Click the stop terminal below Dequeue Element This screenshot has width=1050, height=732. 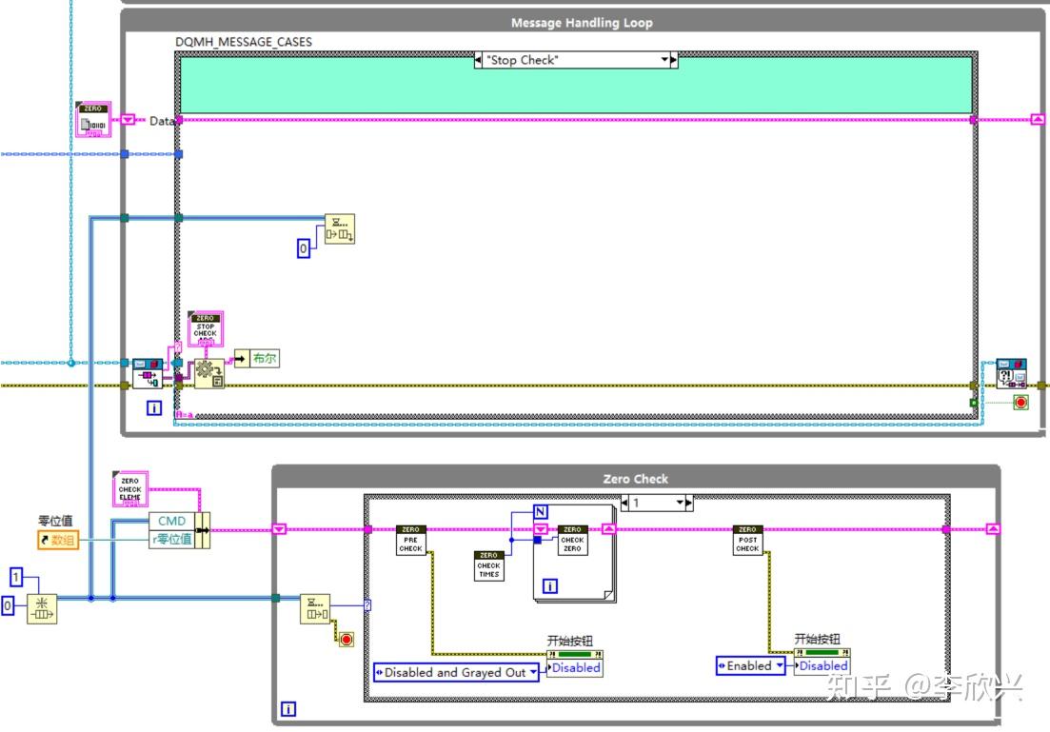tap(347, 640)
